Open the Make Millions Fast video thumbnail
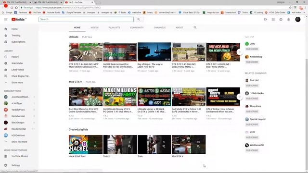This screenshot has width=308, height=173. [120, 97]
